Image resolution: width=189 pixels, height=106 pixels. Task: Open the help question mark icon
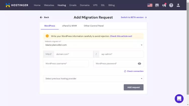tap(171, 5)
